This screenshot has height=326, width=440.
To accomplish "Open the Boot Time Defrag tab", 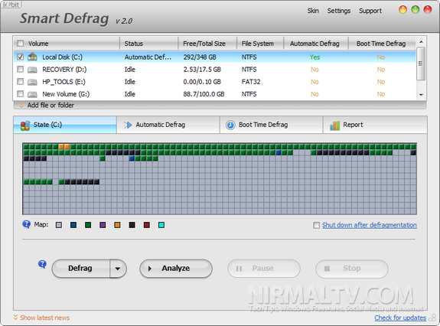I will [x=272, y=125].
